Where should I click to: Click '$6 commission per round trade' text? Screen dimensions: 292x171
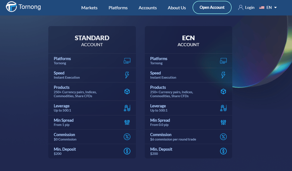(173, 139)
